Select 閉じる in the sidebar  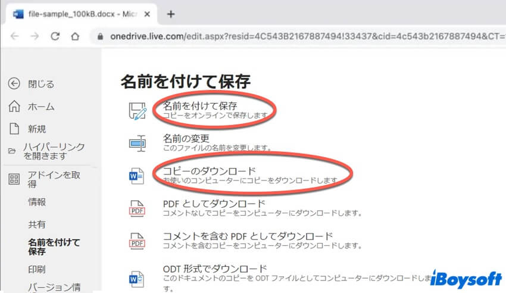[x=41, y=84]
